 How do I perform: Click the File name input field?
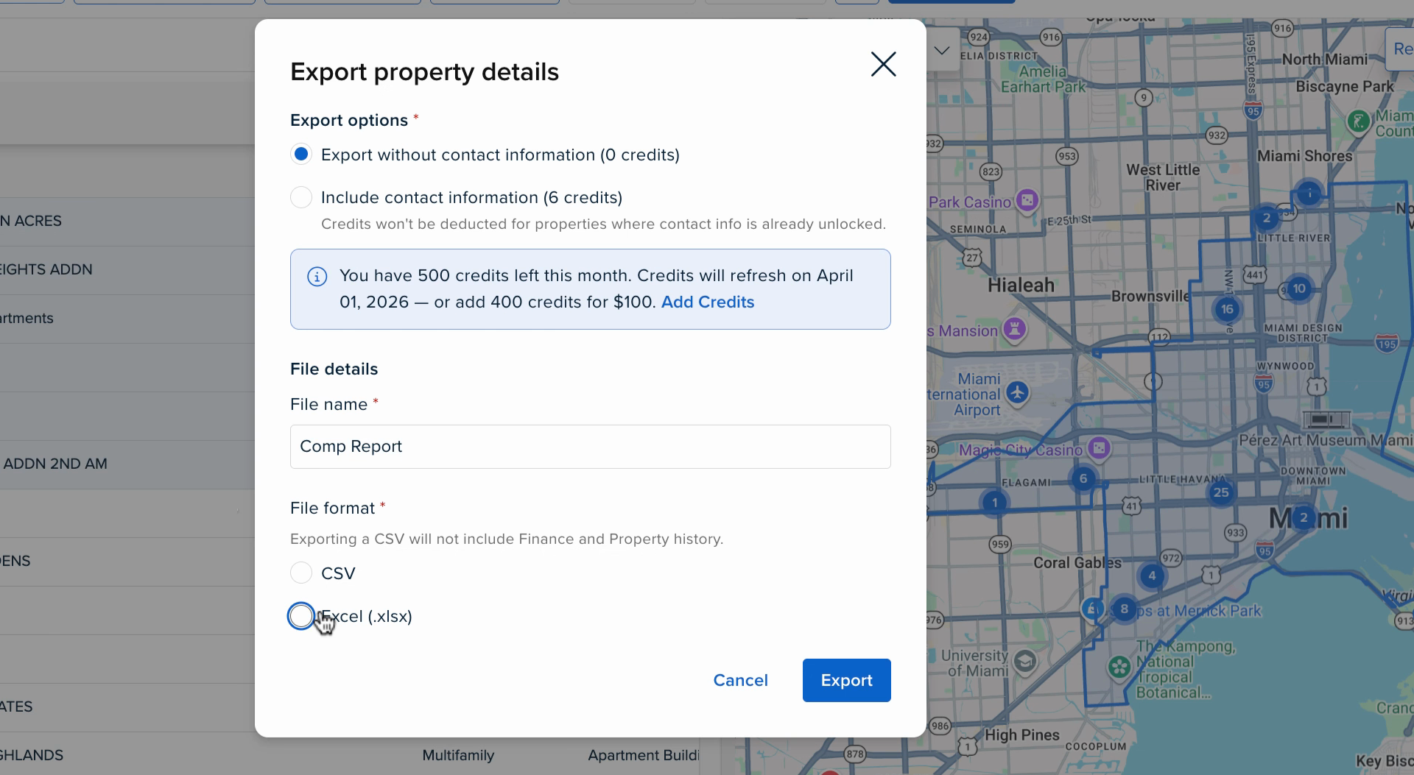pos(590,447)
